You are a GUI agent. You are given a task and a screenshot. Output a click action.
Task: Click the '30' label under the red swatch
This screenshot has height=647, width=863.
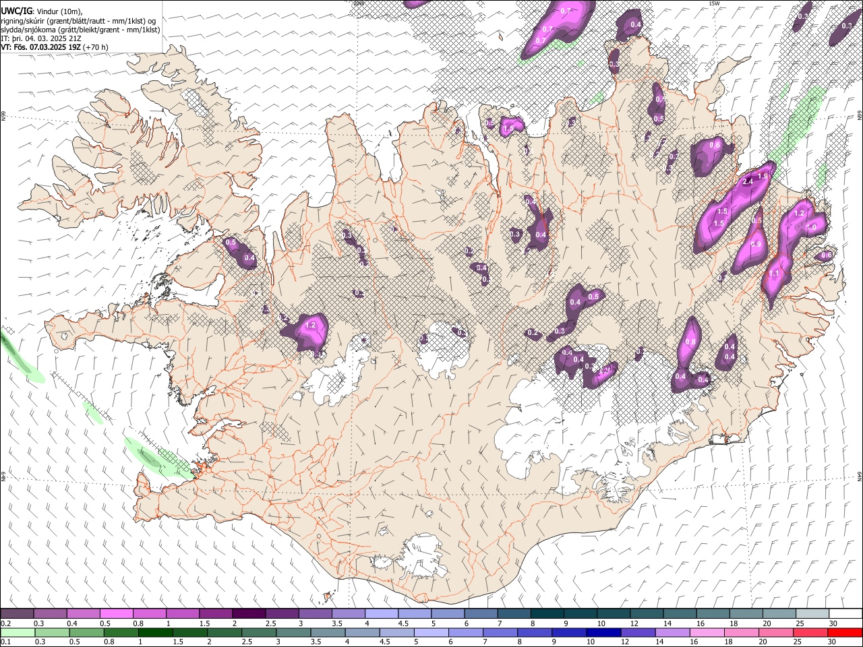[833, 642]
